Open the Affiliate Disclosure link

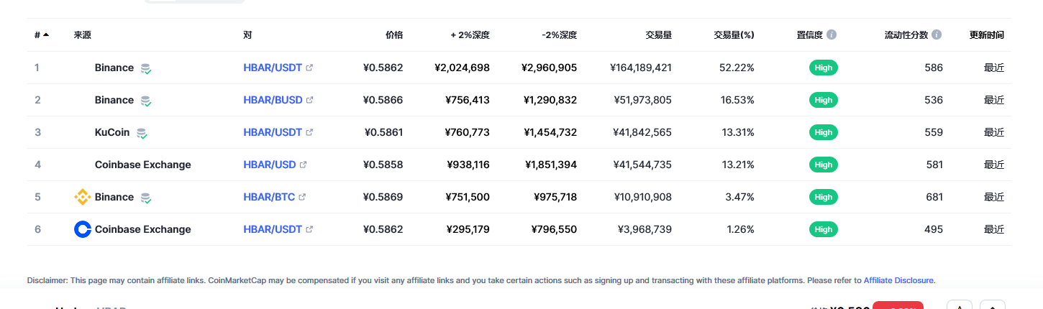[898, 280]
